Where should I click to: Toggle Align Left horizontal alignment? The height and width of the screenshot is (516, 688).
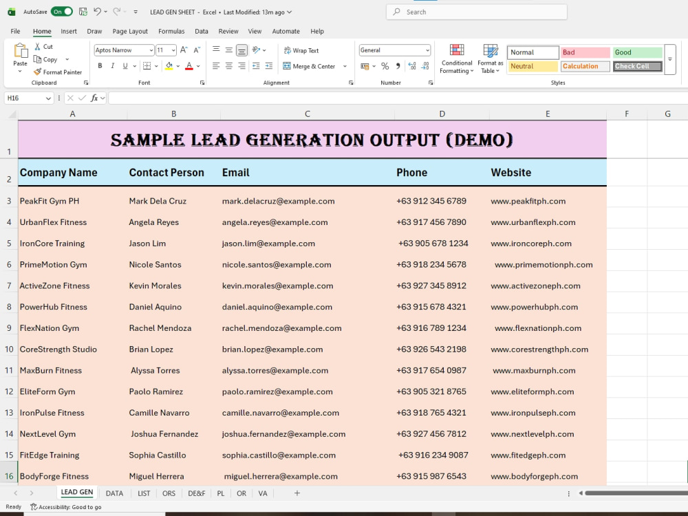click(x=216, y=66)
